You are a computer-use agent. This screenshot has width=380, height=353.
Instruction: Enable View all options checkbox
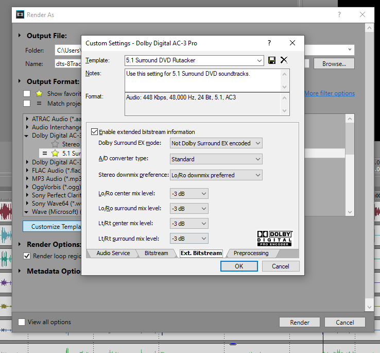pyautogui.click(x=22, y=322)
